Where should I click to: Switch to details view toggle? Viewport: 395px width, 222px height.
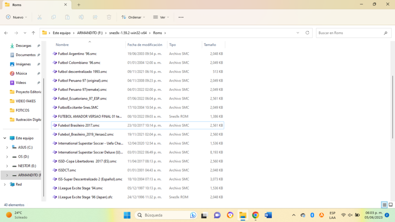click(x=384, y=205)
